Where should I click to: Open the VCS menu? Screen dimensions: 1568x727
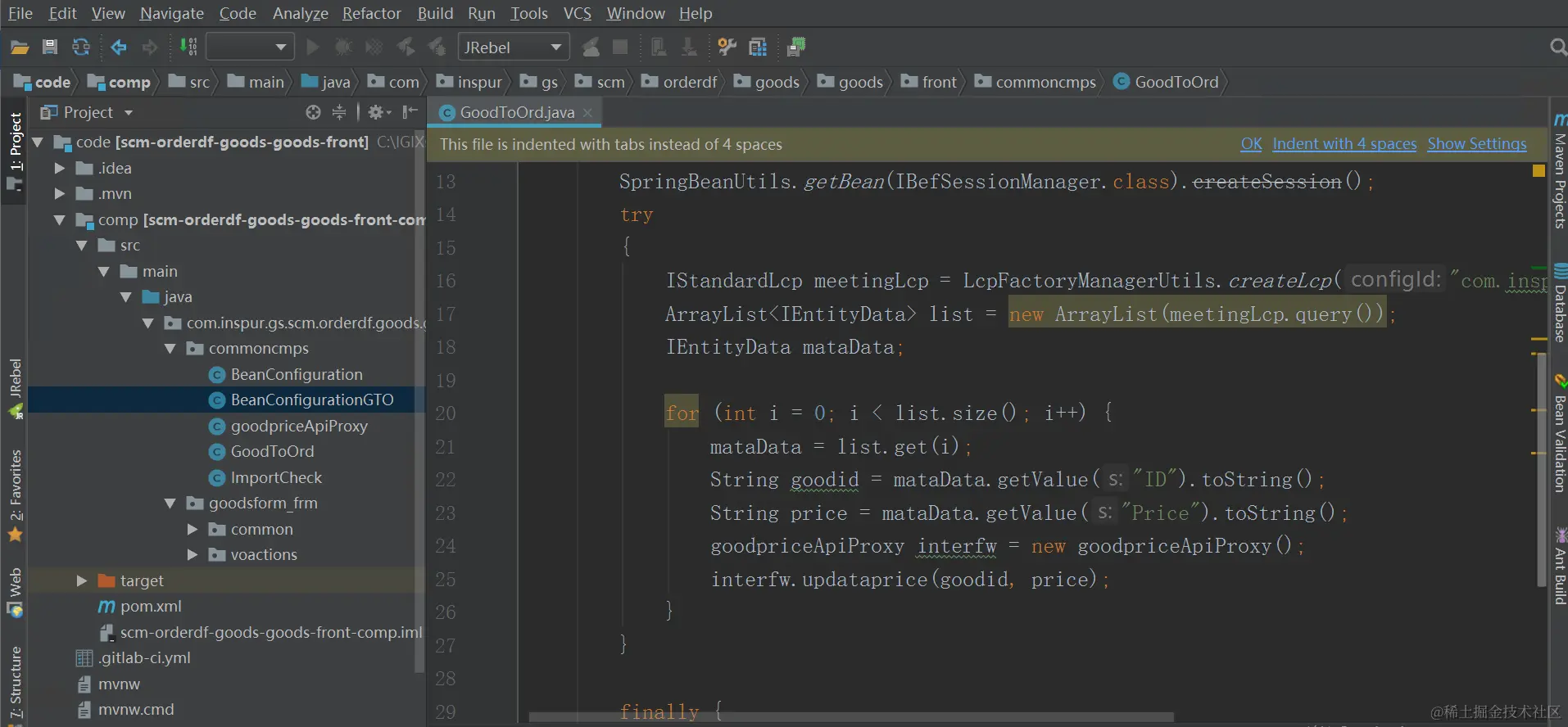pyautogui.click(x=578, y=13)
